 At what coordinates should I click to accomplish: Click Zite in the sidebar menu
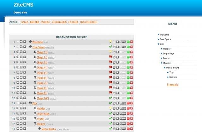click(162, 44)
